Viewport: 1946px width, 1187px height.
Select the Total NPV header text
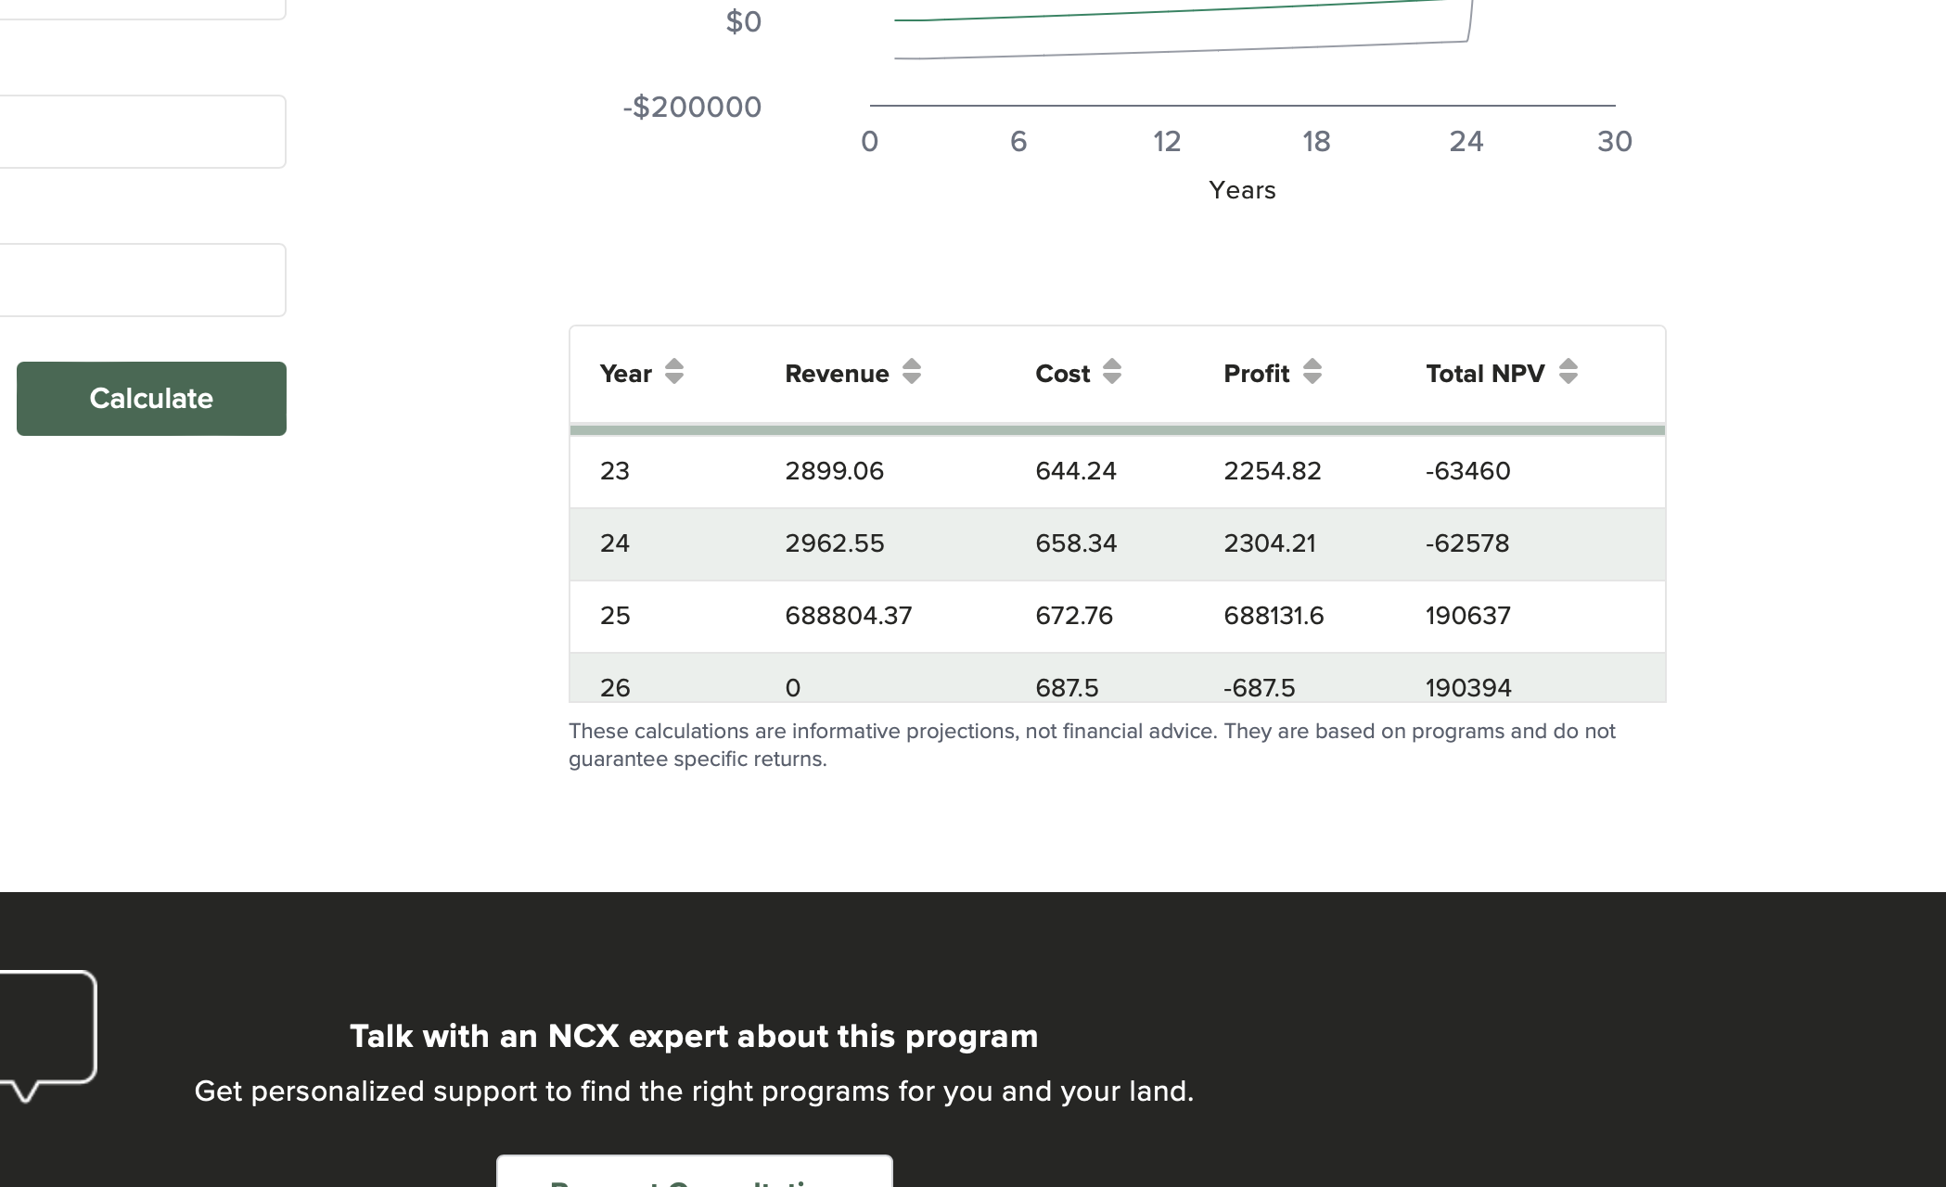tap(1485, 374)
